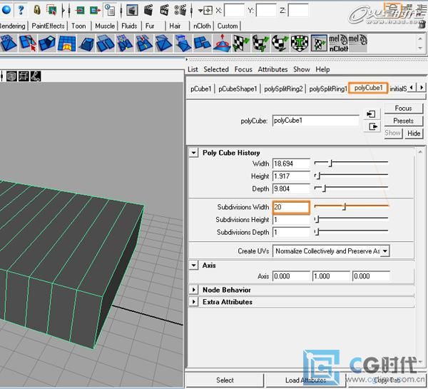Open the Render View window icon
Screen dimensions: 428x389
(132, 11)
